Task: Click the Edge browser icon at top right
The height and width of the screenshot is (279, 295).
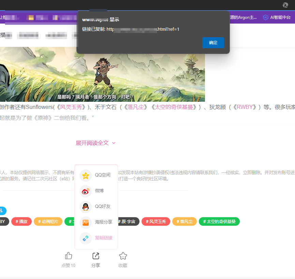Action: (x=285, y=5)
